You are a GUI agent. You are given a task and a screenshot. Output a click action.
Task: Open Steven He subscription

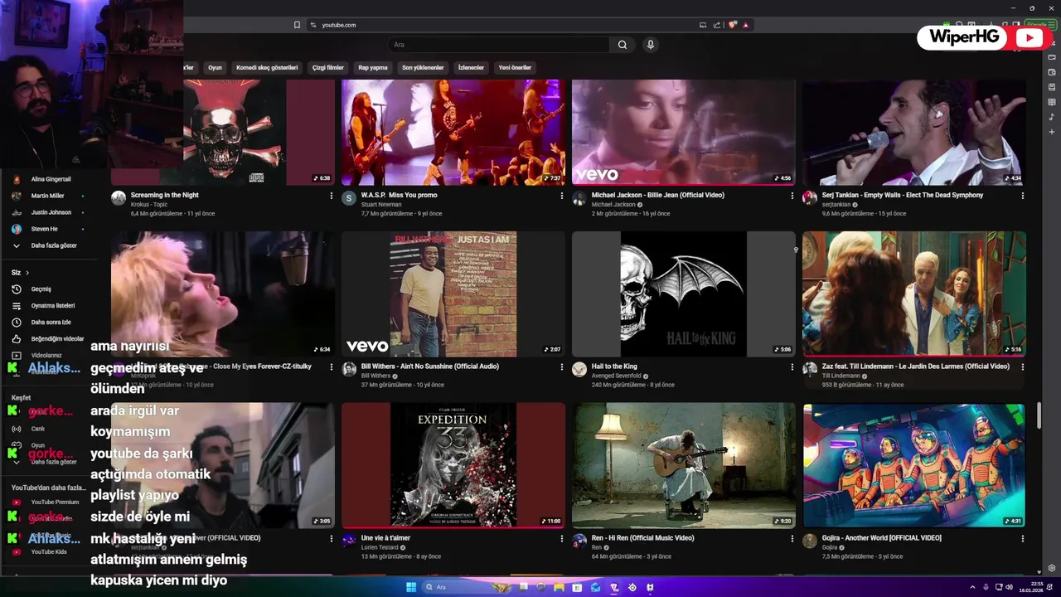point(46,229)
